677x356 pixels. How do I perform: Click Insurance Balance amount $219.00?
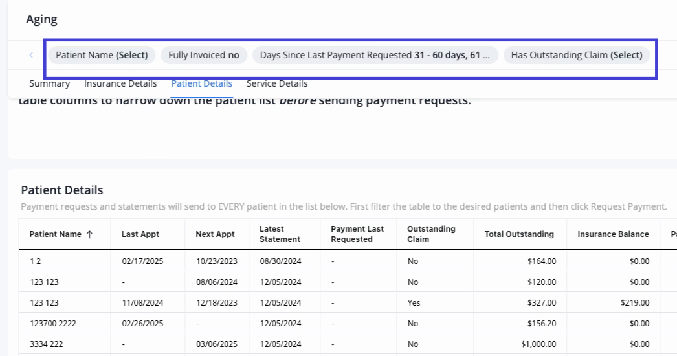pyautogui.click(x=635, y=303)
